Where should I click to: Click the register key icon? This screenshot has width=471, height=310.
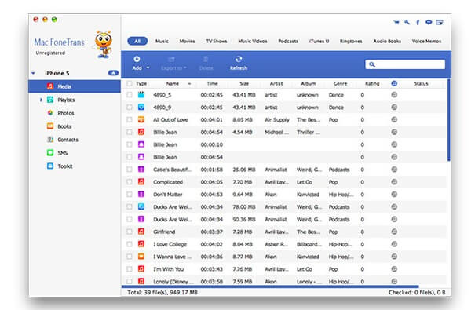(407, 22)
